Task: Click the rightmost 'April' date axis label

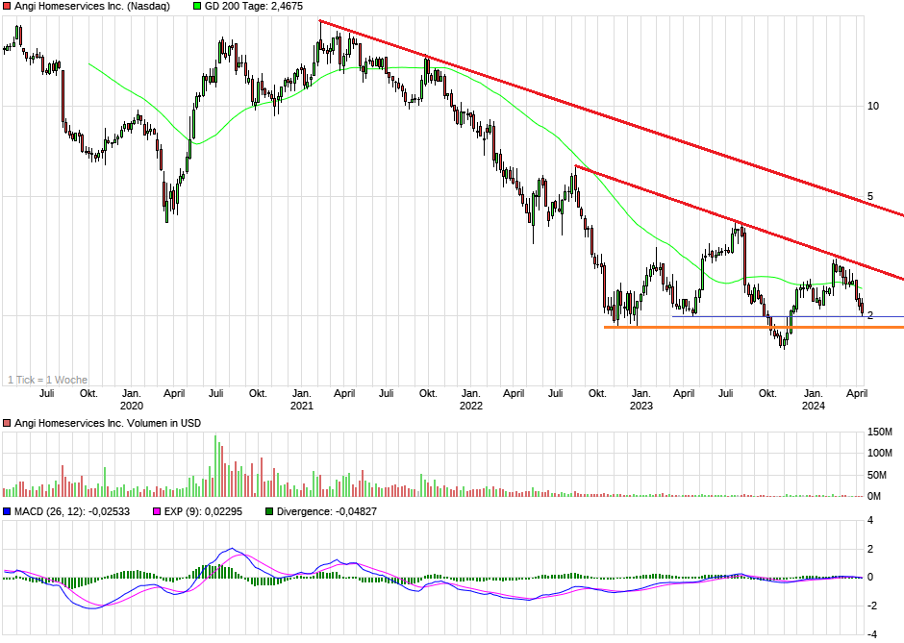Action: tap(859, 393)
